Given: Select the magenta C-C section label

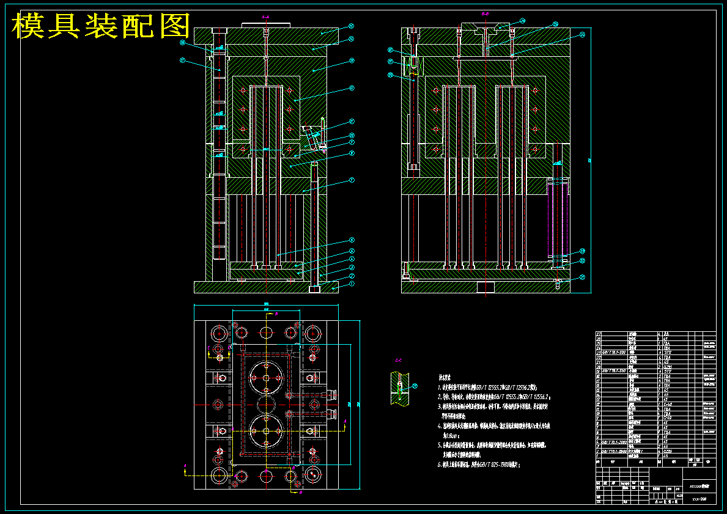Looking at the screenshot, I should tap(399, 360).
